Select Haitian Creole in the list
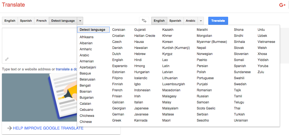Viewport: 289px width, 135px height. click(145, 36)
